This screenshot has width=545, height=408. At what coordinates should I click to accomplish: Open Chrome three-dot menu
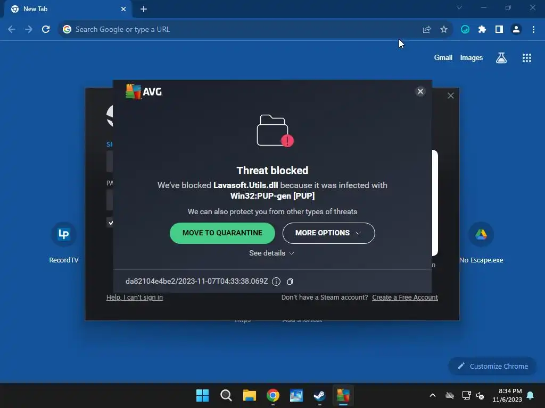533,30
